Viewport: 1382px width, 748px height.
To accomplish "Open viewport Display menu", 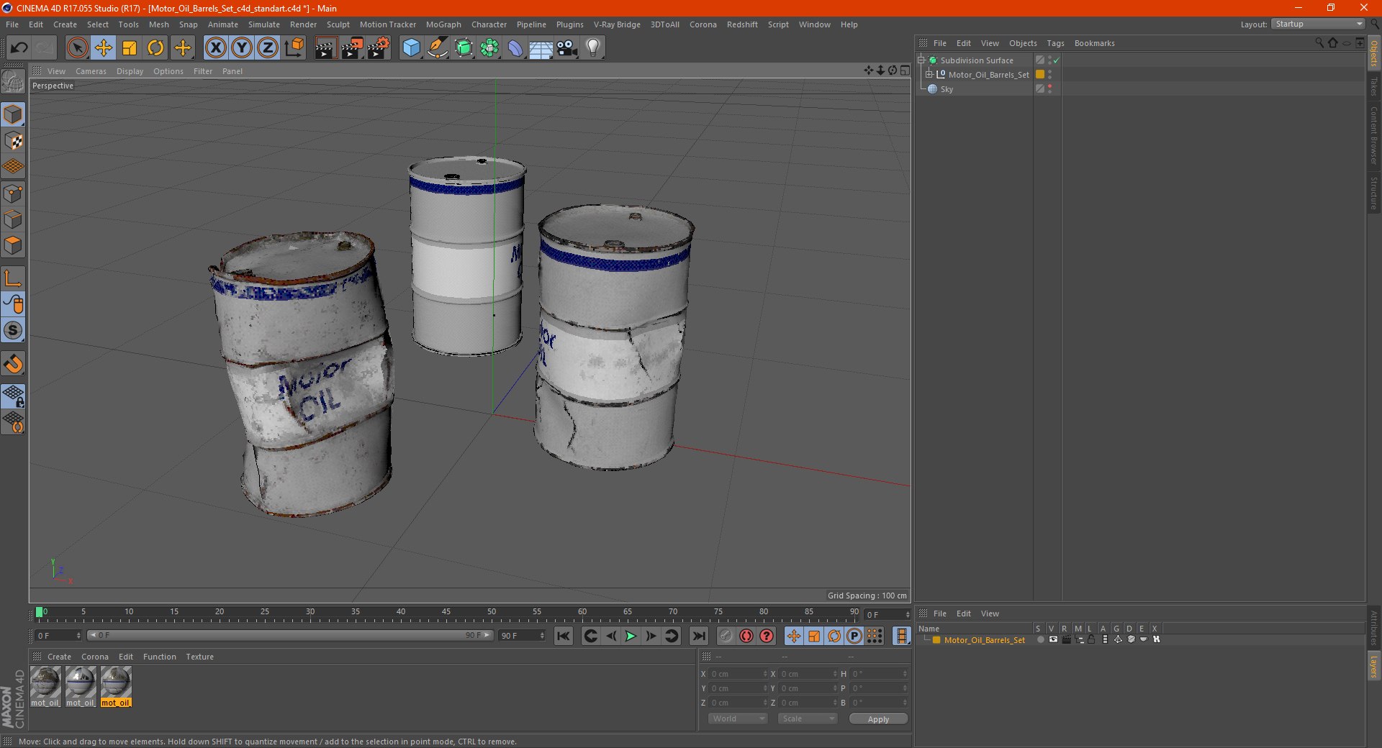I will (x=130, y=71).
